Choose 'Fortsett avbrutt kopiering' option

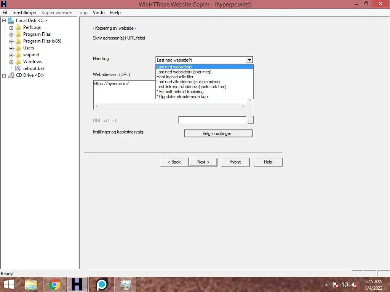point(204,92)
